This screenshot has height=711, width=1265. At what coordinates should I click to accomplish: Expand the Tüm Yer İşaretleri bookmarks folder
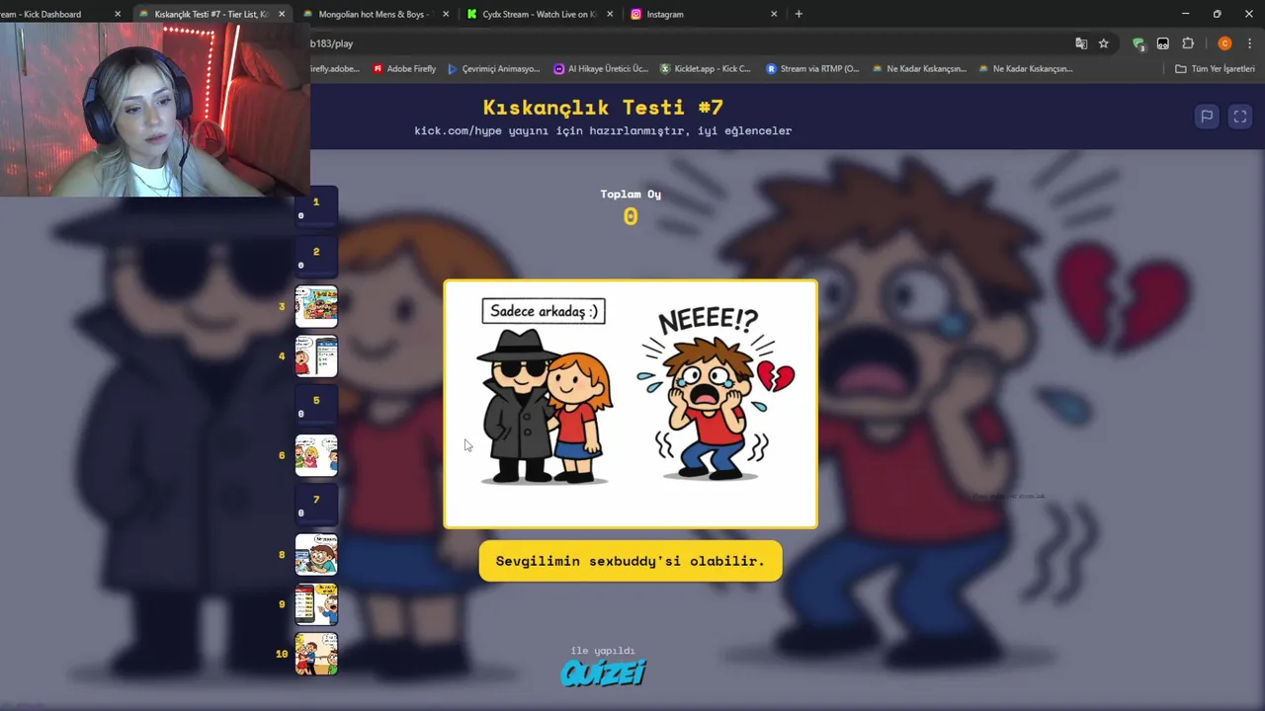[1215, 69]
